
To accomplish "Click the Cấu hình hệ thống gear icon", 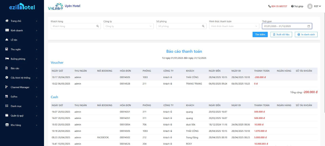I will (7, 77).
